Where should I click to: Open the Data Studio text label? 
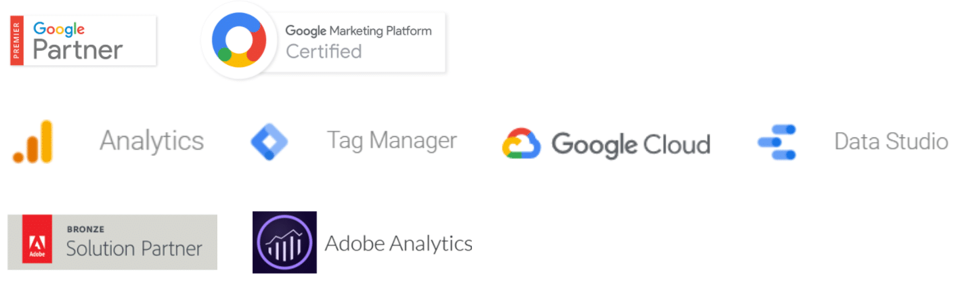890,141
